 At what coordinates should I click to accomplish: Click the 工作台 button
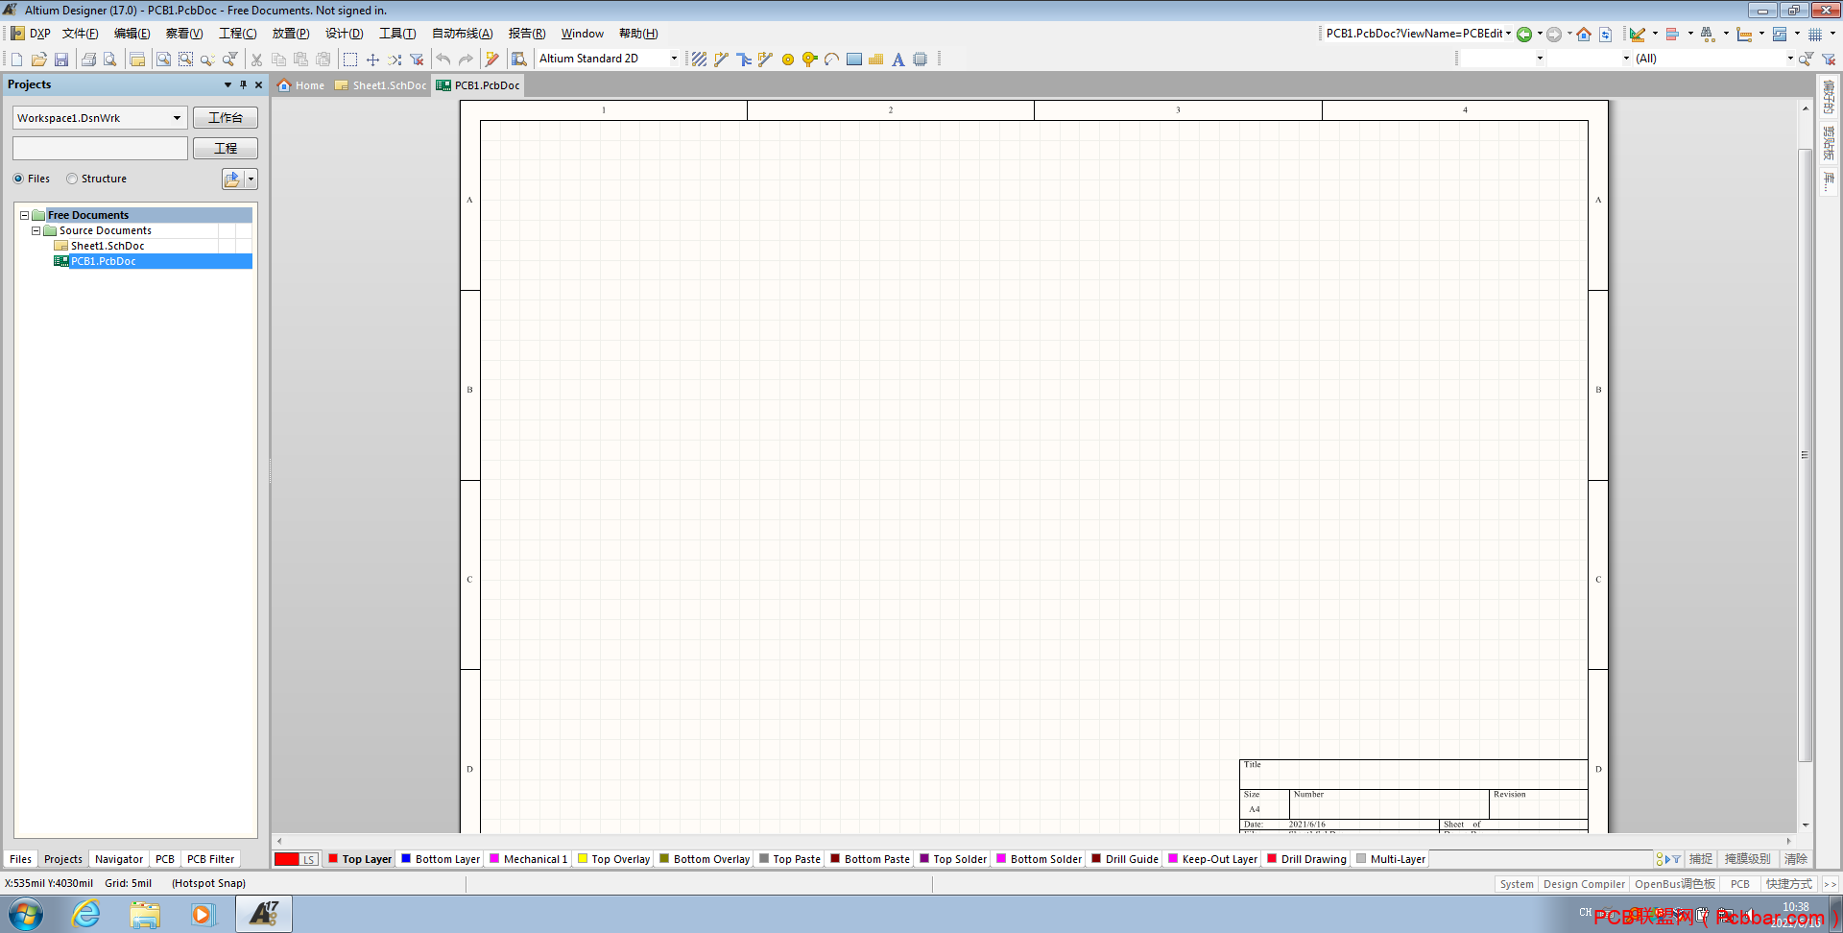tap(226, 118)
